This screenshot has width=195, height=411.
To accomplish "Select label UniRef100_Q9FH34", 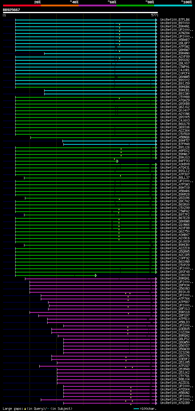I will tap(175, 285).
